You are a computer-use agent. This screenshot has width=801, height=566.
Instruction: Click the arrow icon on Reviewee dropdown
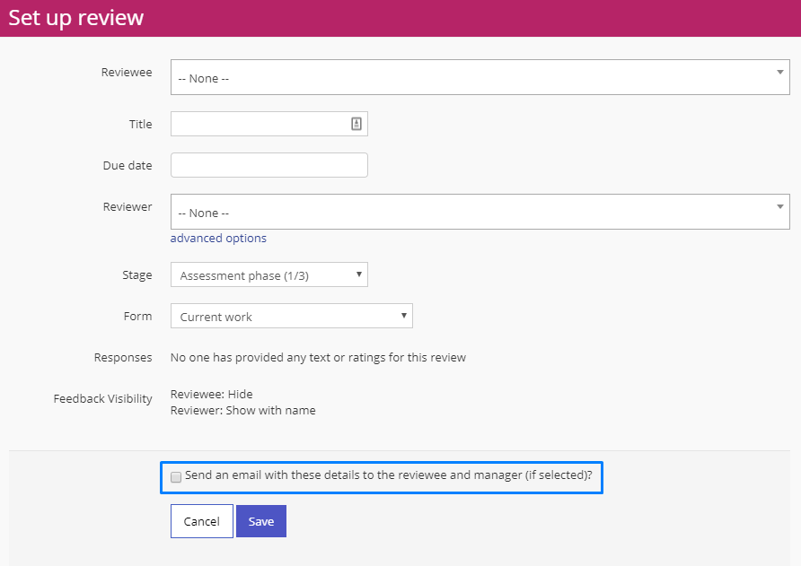[x=779, y=72]
